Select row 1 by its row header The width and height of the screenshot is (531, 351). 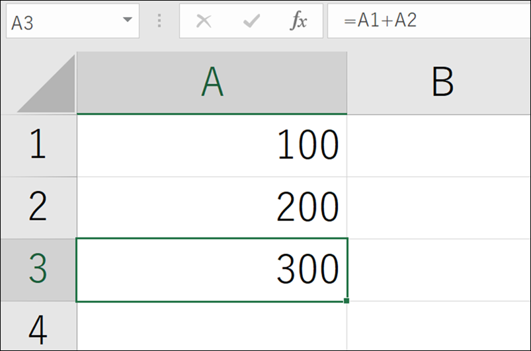coord(38,145)
